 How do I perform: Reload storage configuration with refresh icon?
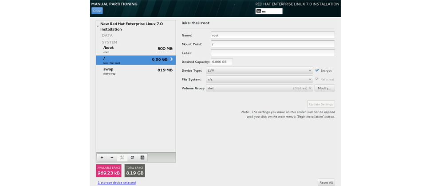[x=132, y=158]
